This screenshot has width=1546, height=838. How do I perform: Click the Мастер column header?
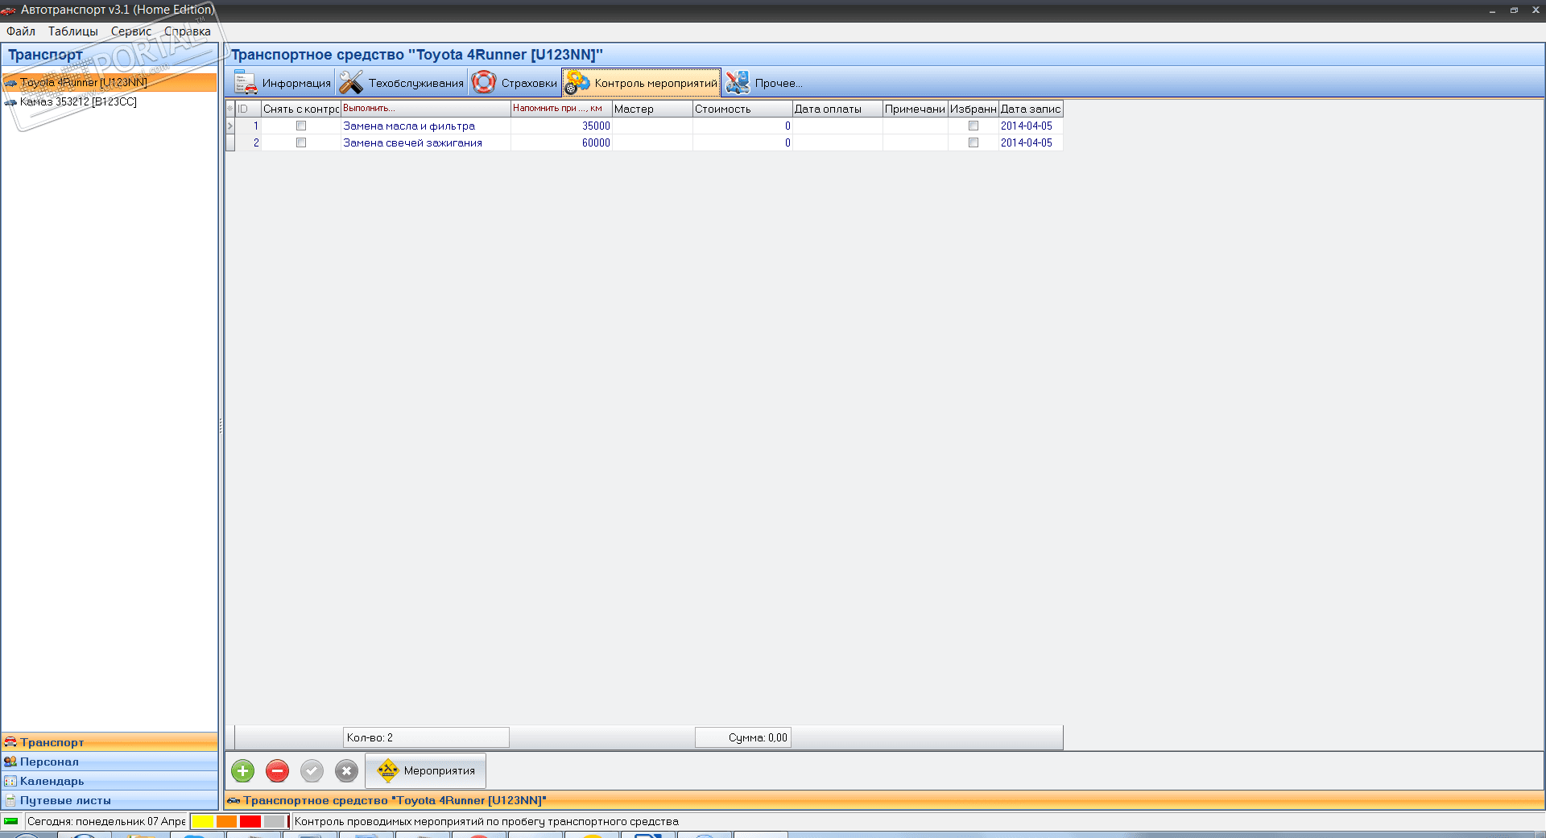pyautogui.click(x=652, y=109)
